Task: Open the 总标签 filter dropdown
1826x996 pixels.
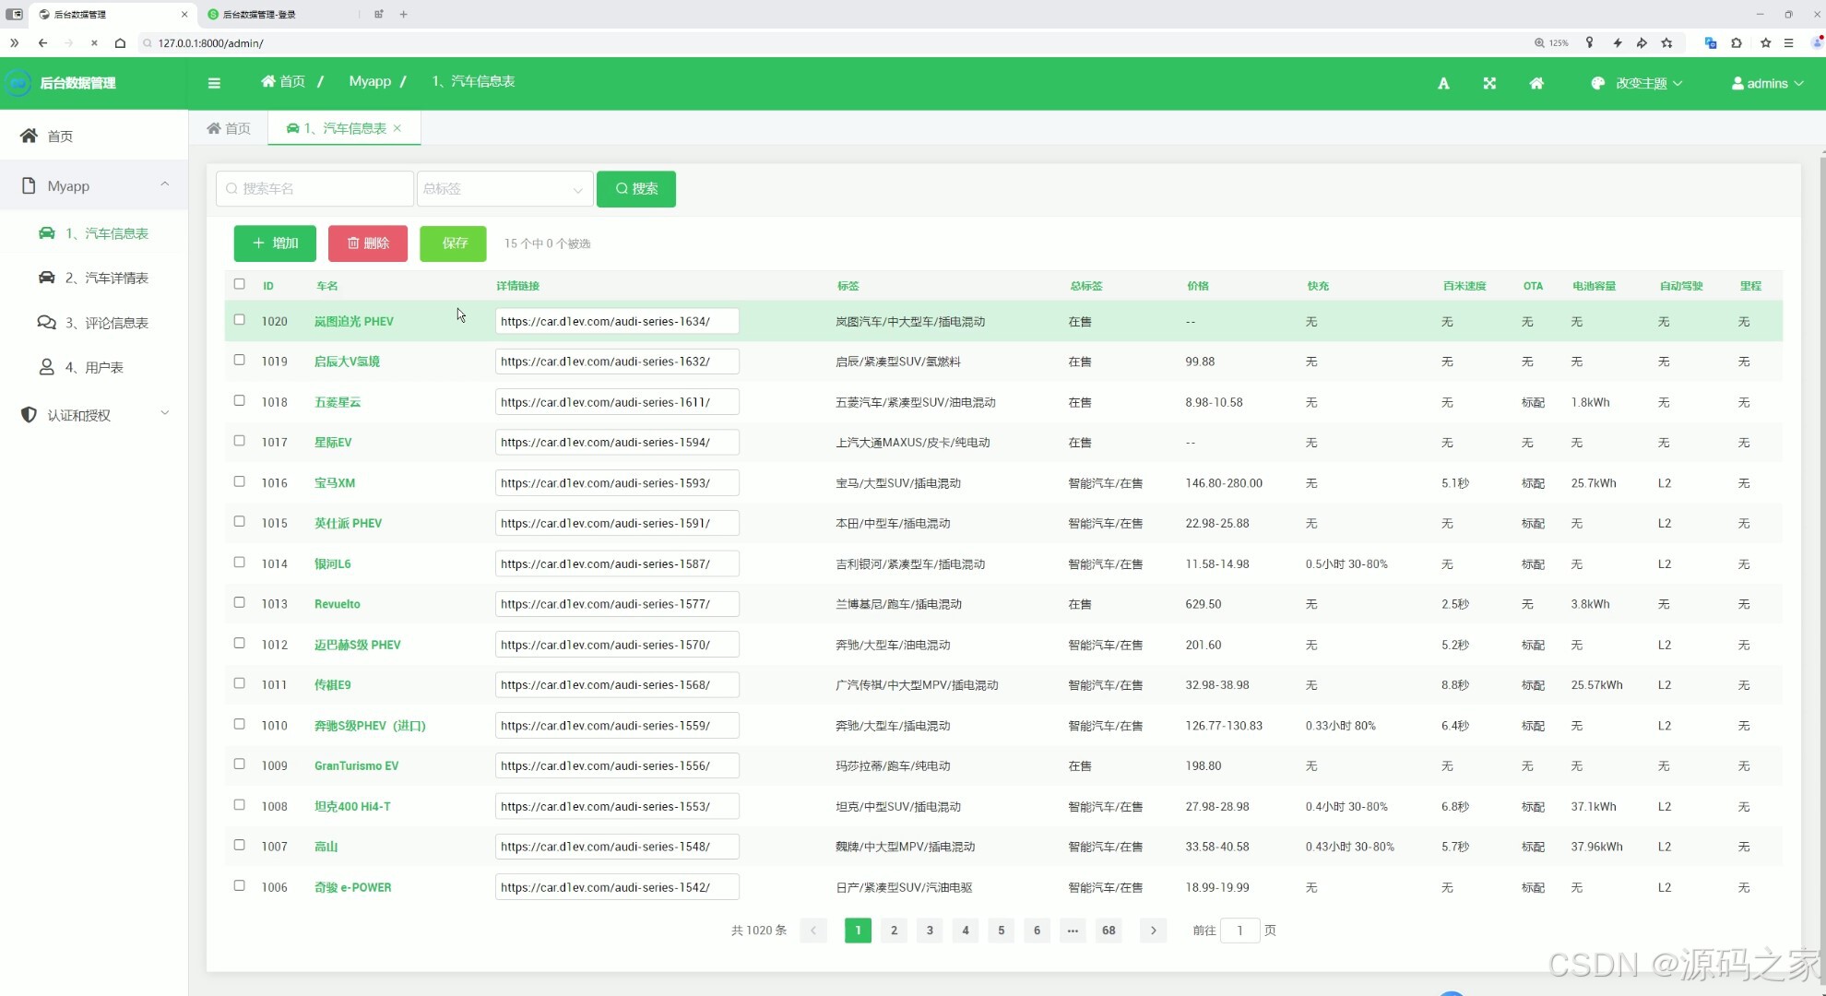Action: [x=504, y=189]
